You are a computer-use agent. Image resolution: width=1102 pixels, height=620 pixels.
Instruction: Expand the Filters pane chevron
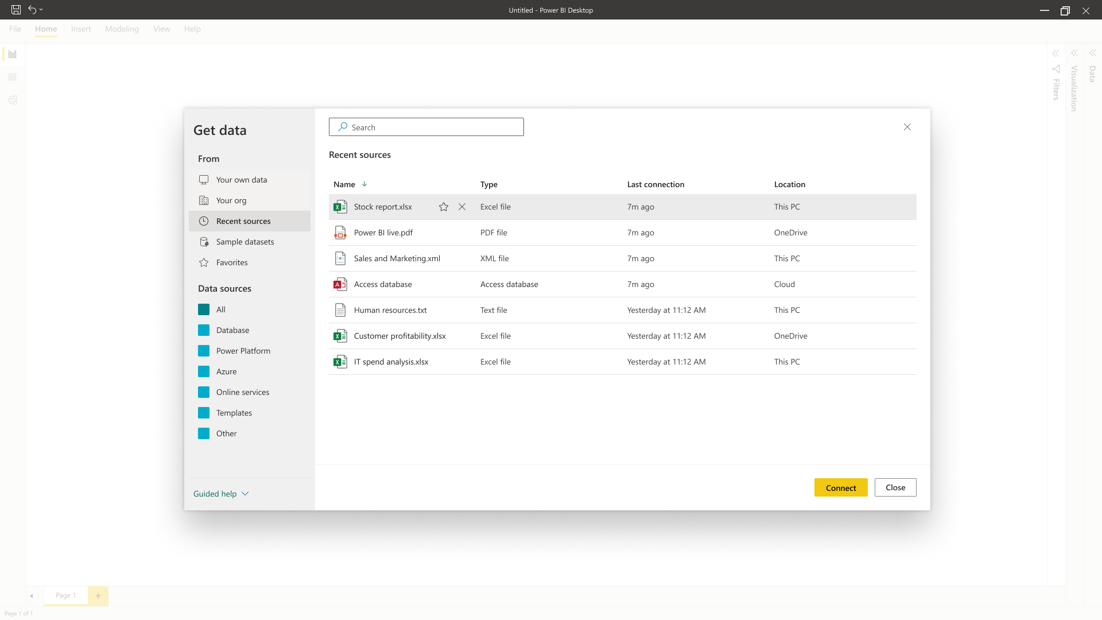pos(1056,53)
